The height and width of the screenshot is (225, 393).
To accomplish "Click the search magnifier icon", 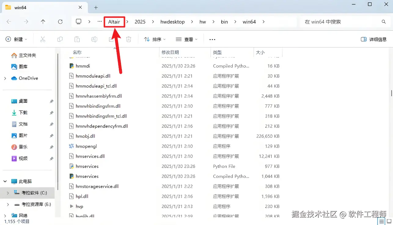I will coord(384,22).
